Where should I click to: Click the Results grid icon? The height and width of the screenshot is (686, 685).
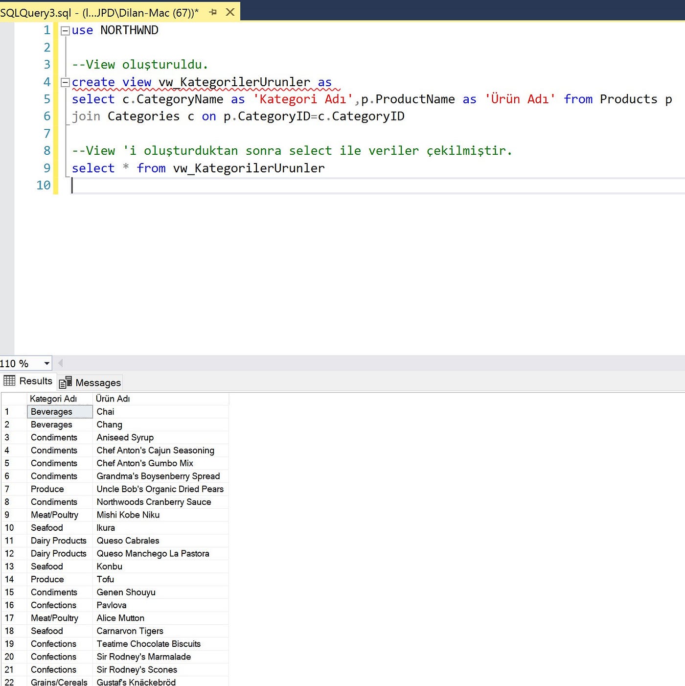[9, 380]
